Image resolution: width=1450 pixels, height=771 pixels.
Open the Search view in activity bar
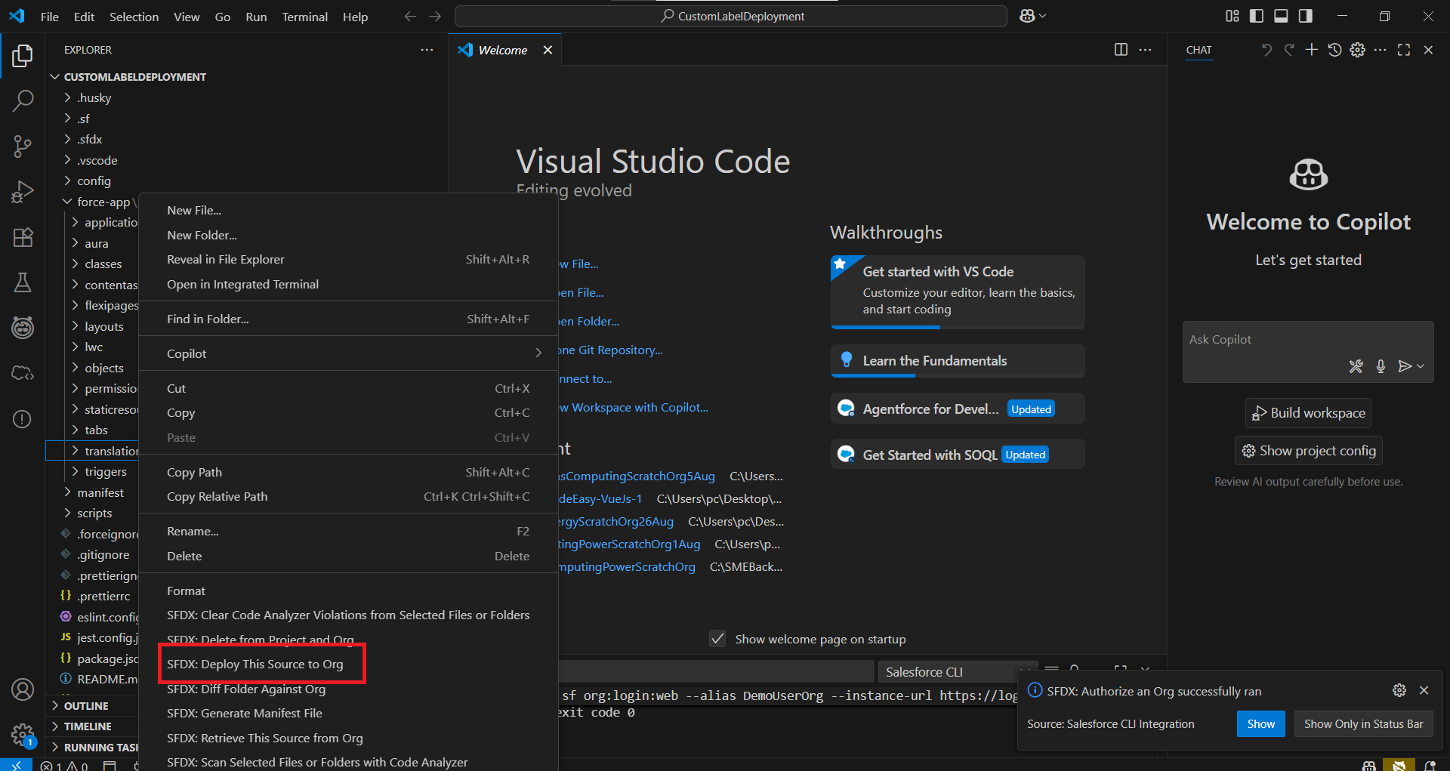[23, 100]
